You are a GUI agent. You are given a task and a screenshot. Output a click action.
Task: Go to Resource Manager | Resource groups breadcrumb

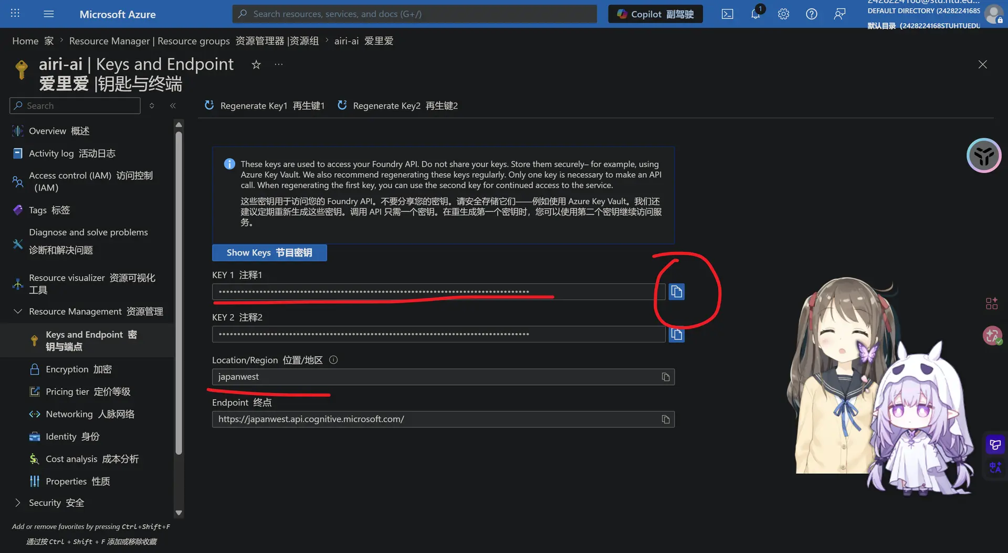point(194,41)
